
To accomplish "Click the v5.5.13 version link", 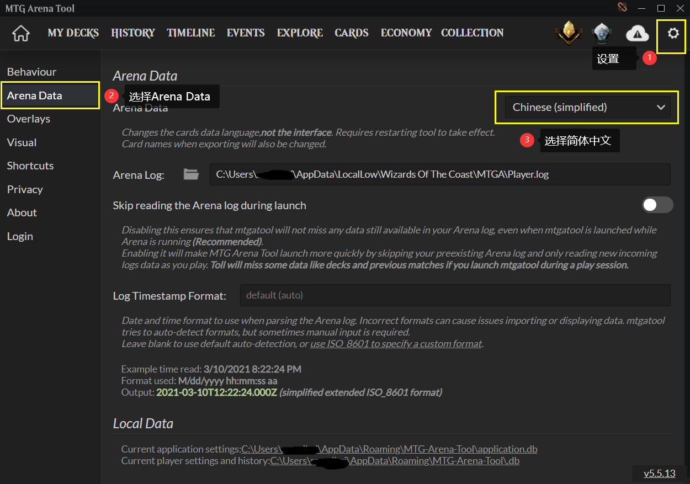I will (x=660, y=474).
